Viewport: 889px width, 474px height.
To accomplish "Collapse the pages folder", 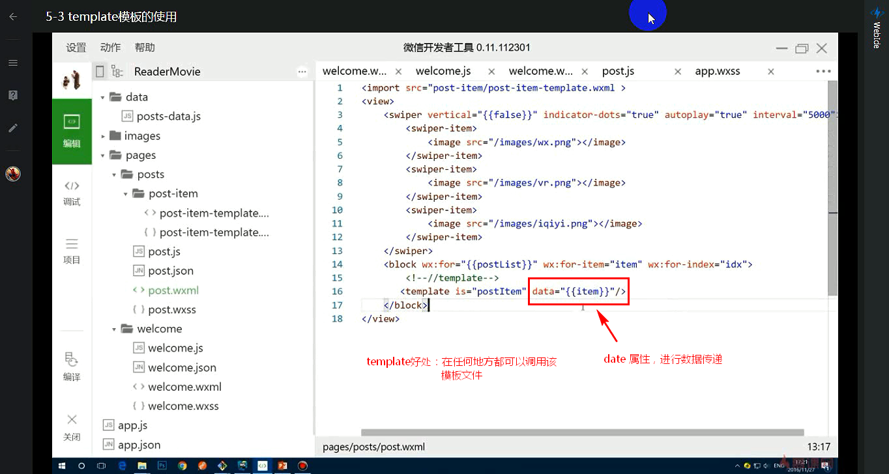I will click(103, 156).
